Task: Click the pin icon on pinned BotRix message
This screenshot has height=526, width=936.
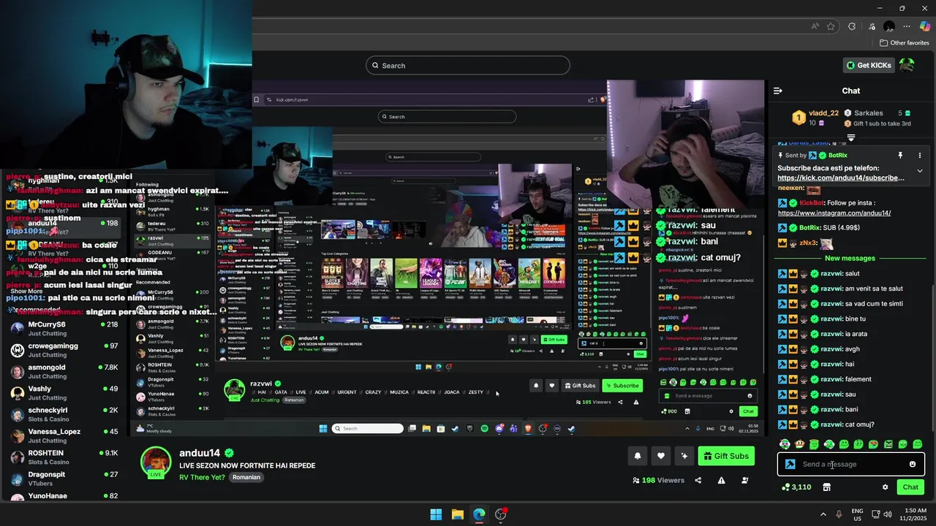Action: (900, 155)
